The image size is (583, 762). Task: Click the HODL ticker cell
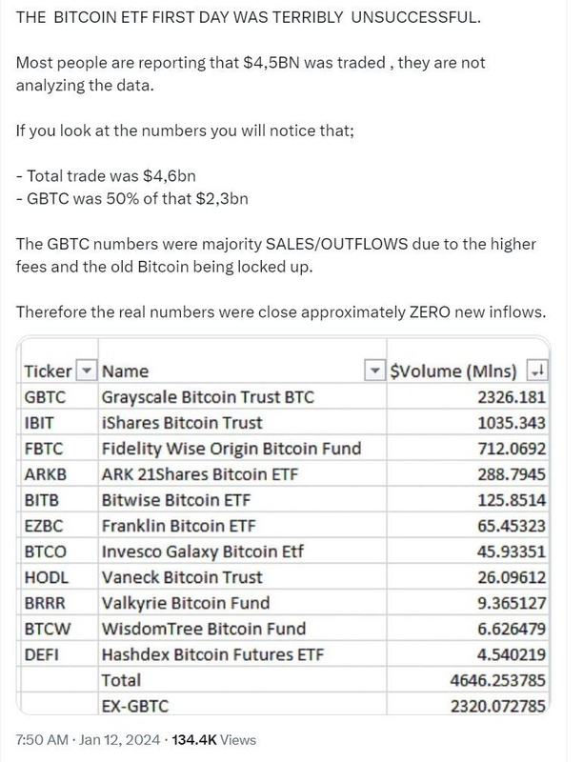pos(43,577)
